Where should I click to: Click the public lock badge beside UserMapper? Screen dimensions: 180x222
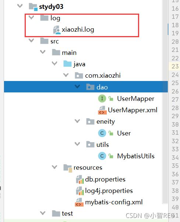pyautogui.click(x=111, y=98)
